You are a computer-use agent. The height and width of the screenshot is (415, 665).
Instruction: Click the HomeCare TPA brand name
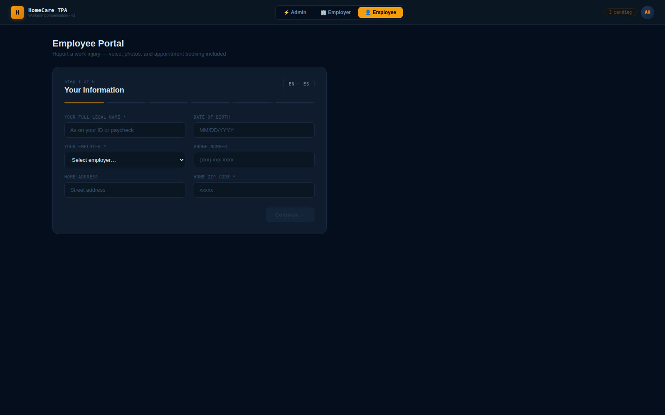coord(48,10)
